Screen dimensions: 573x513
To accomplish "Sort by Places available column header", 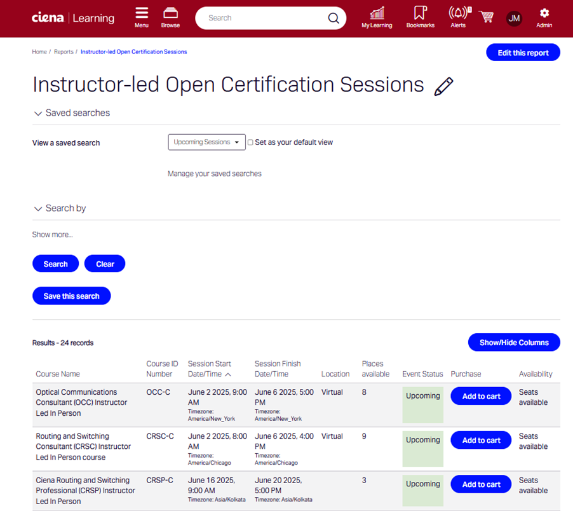I will (x=375, y=369).
